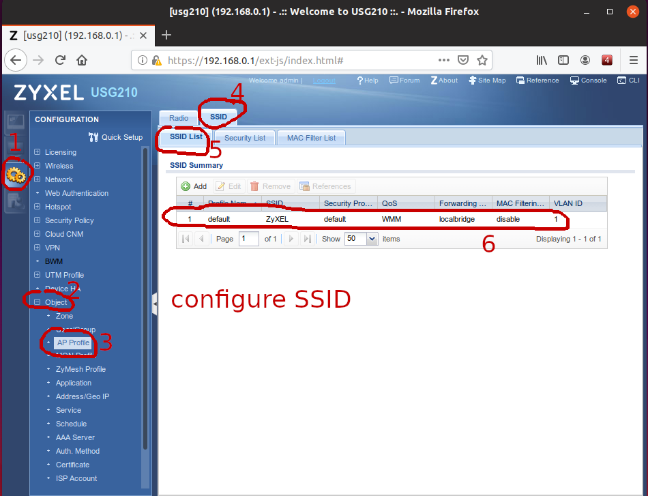Image resolution: width=648 pixels, height=496 pixels.
Task: Open the Forum link
Action: click(x=404, y=81)
